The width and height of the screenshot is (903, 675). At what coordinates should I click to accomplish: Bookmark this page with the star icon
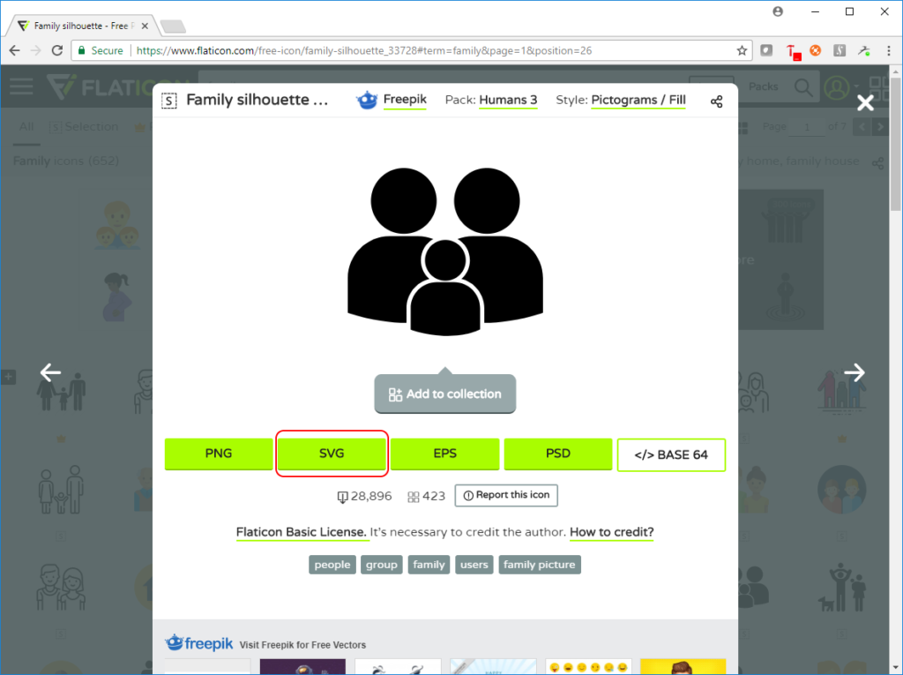[x=743, y=51]
